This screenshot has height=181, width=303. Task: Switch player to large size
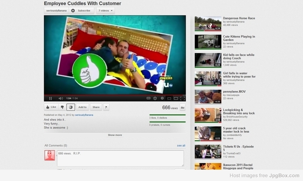tap(175, 98)
